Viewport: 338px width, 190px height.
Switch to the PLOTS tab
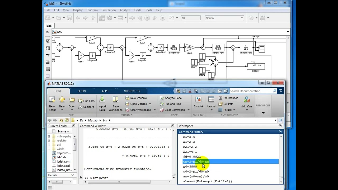click(x=82, y=91)
